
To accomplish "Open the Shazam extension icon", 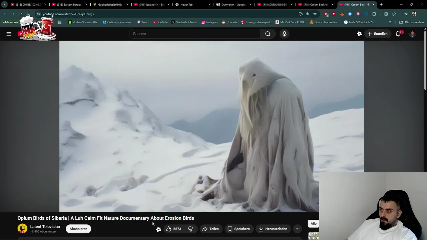I will [350, 14].
